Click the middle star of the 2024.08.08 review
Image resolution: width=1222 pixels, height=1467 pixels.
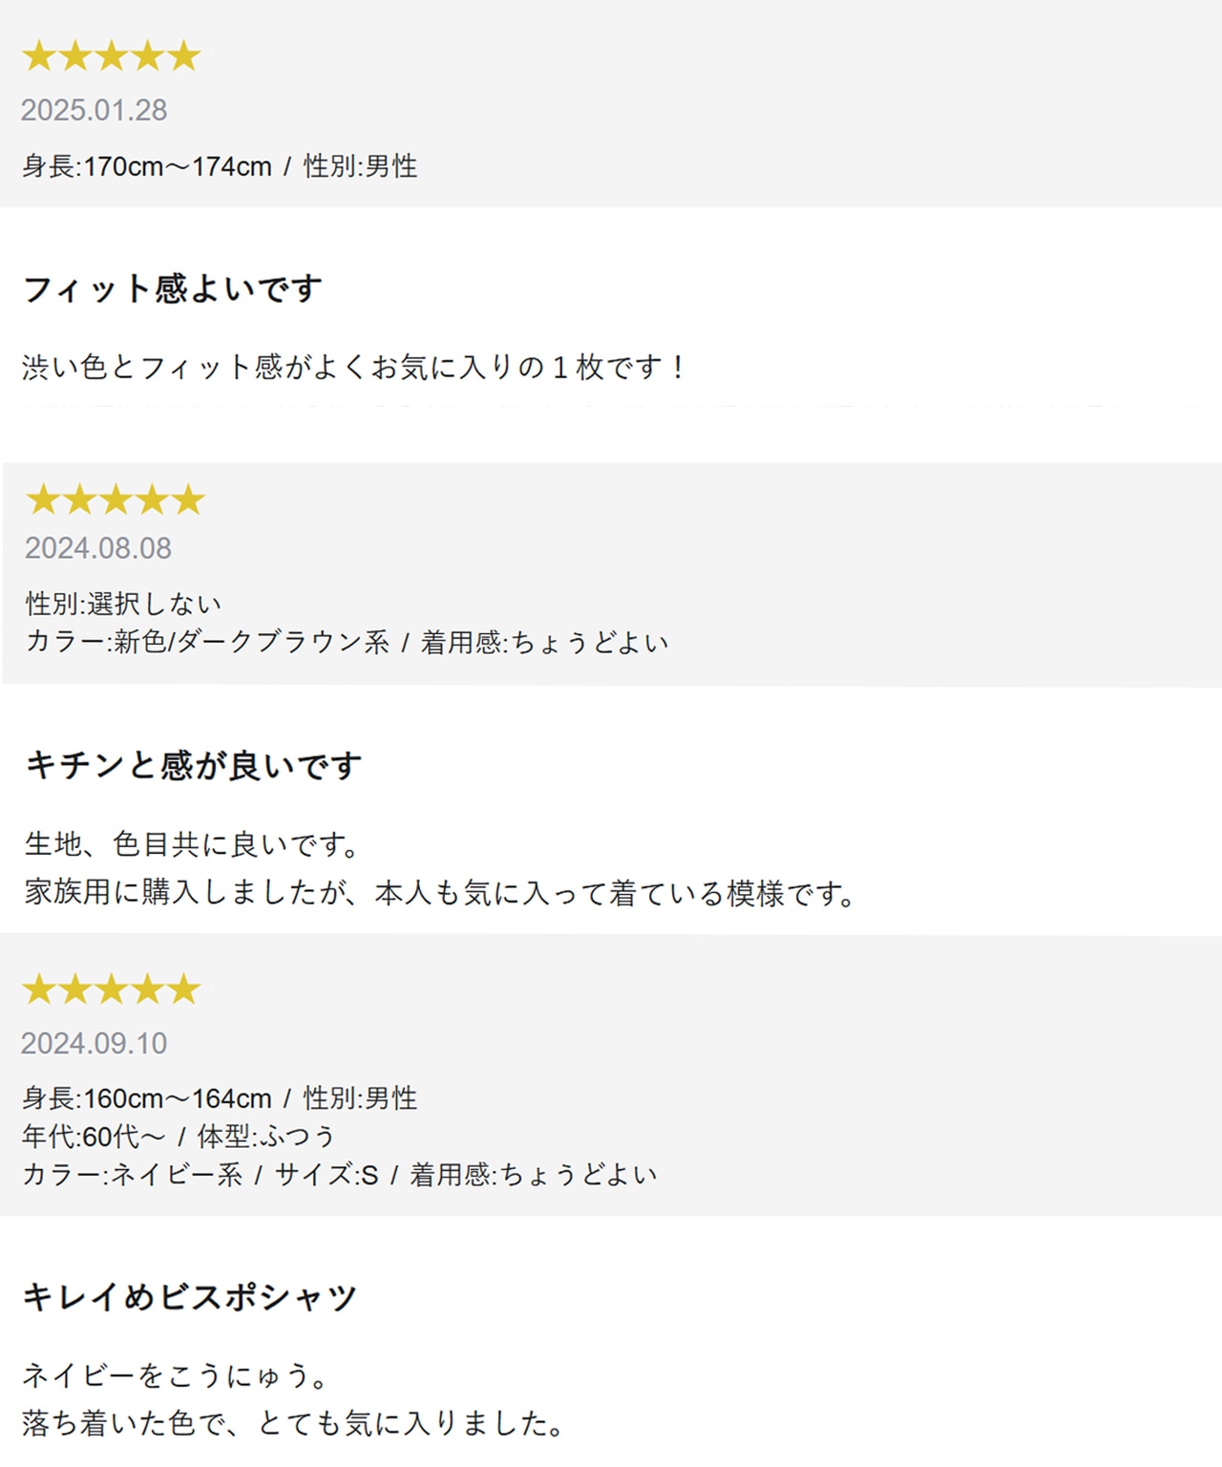[x=116, y=500]
